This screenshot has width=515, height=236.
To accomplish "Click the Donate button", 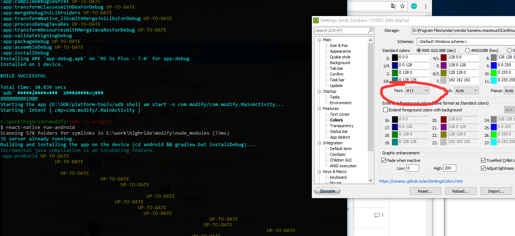I will (x=327, y=191).
